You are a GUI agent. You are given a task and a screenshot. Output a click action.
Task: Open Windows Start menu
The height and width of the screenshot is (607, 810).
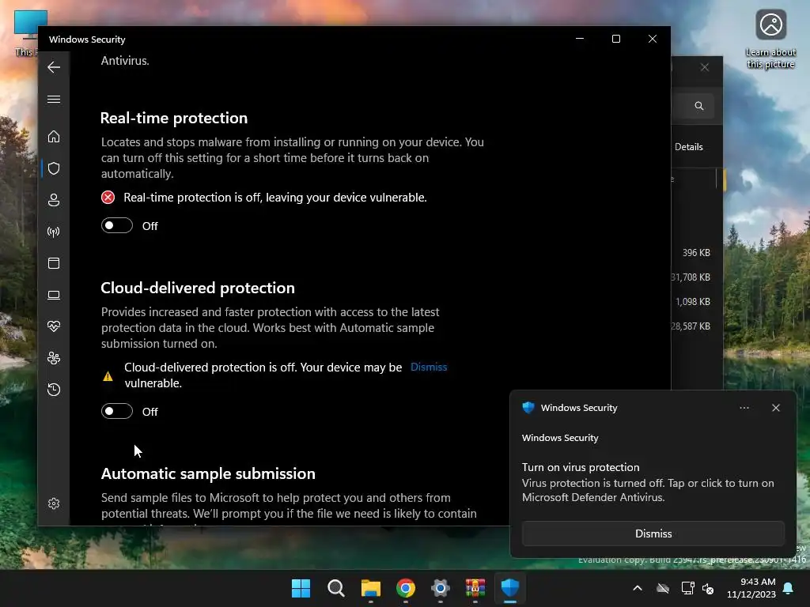pyautogui.click(x=301, y=588)
